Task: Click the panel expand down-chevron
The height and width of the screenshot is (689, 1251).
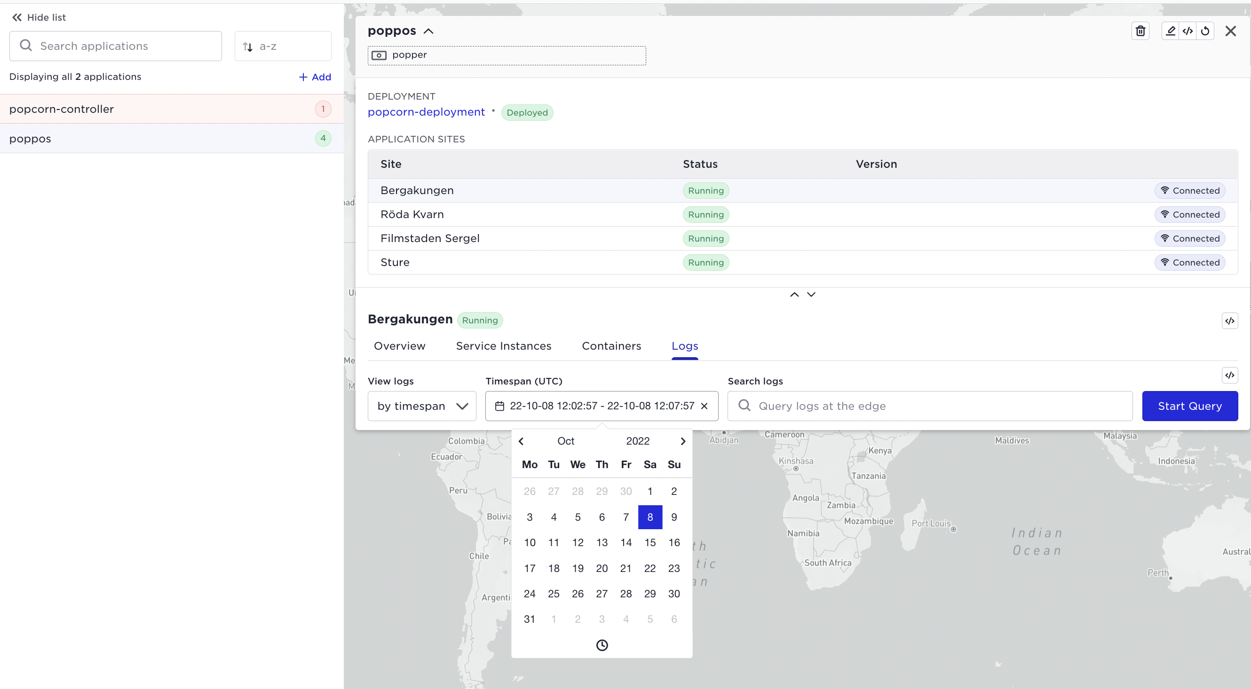Action: (x=811, y=295)
